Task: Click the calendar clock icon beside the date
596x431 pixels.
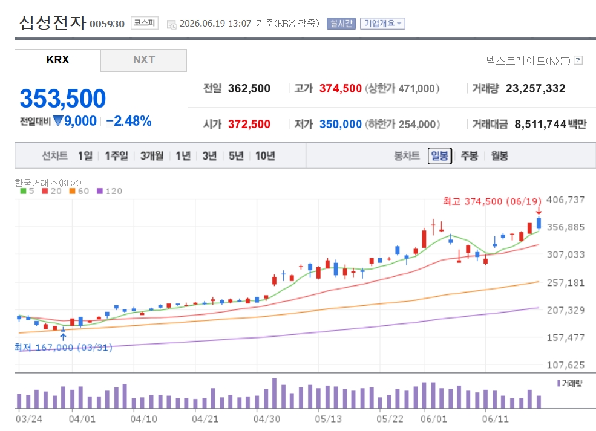Action: tap(172, 25)
